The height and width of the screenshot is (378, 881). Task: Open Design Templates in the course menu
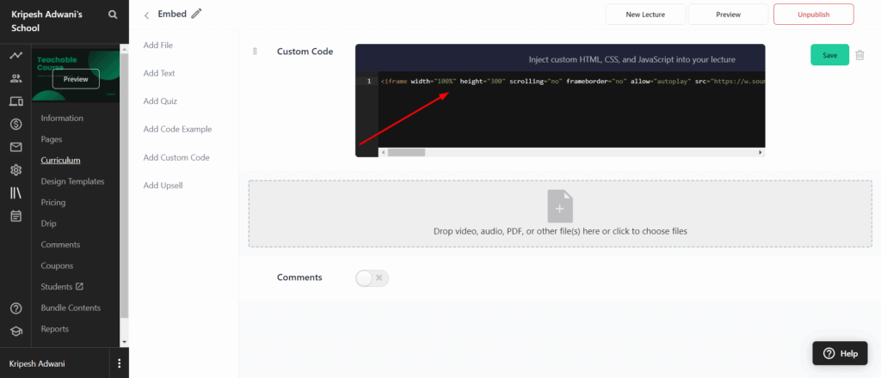(72, 181)
